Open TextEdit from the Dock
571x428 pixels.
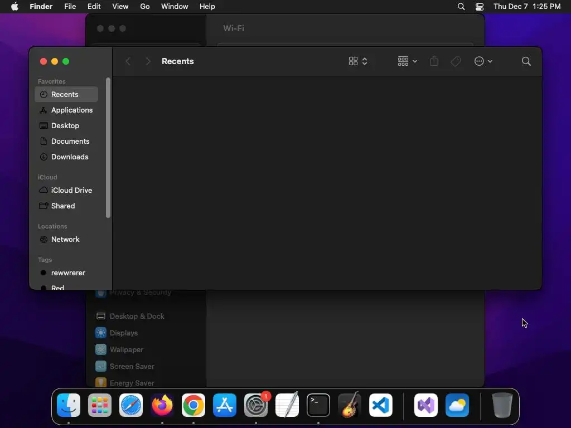pos(287,405)
